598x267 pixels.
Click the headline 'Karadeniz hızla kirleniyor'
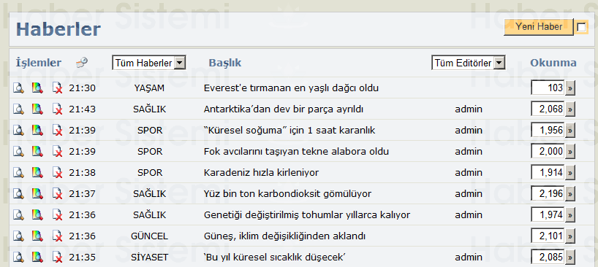coord(261,173)
